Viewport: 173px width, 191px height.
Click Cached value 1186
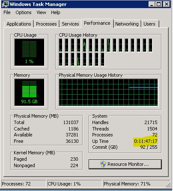tap(73, 129)
